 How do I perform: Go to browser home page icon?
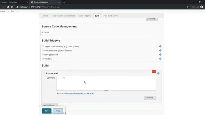point(12,7)
